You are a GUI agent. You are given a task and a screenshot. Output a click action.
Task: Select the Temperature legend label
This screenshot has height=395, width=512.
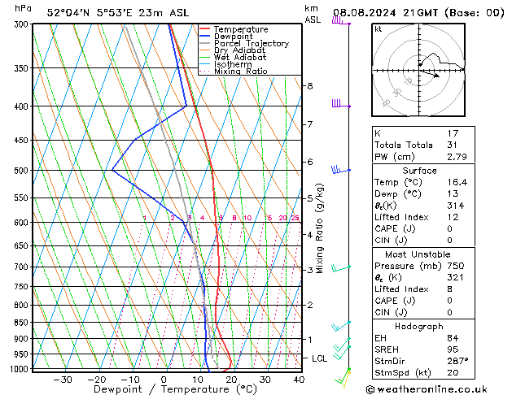click(x=241, y=29)
